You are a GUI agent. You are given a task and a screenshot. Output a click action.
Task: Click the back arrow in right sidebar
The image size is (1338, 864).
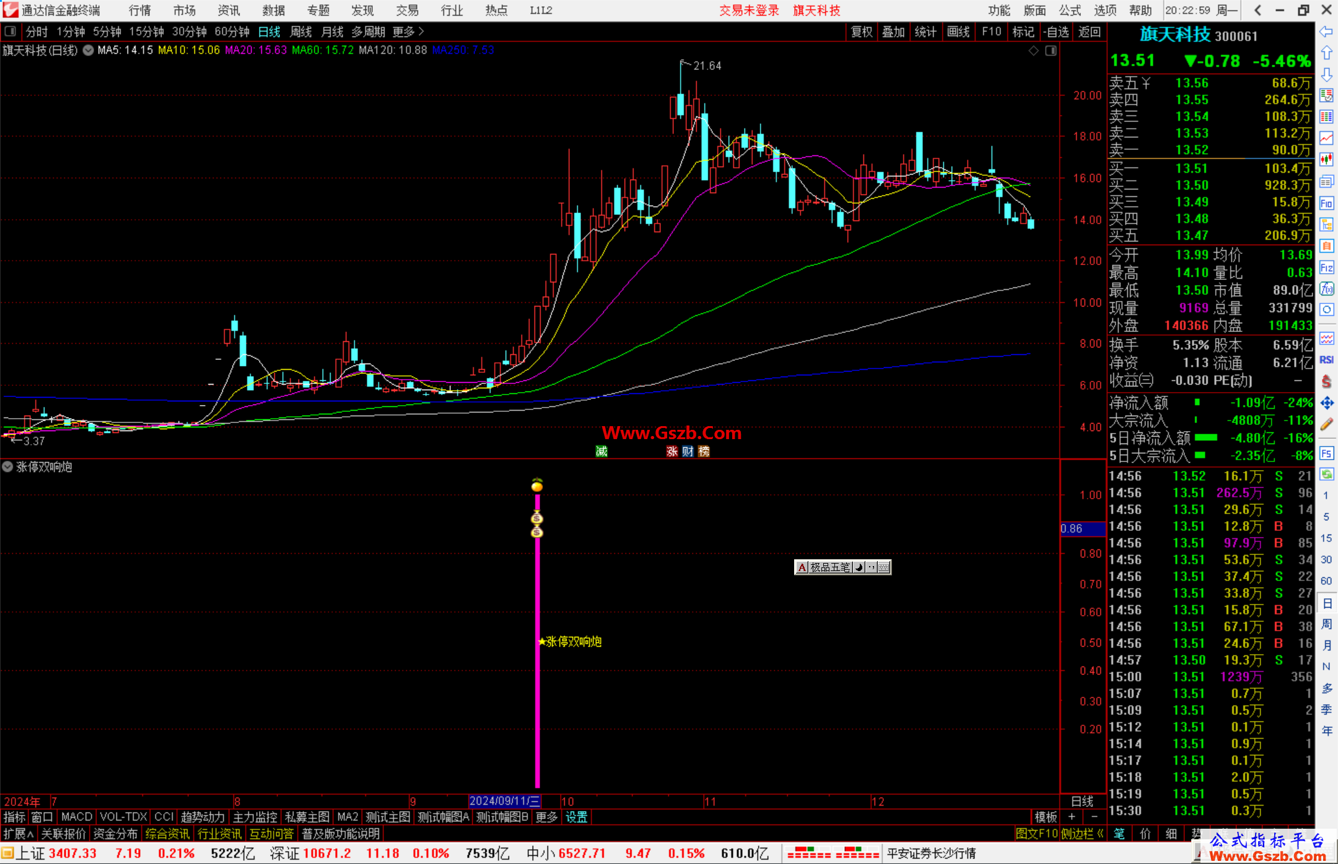(1326, 32)
